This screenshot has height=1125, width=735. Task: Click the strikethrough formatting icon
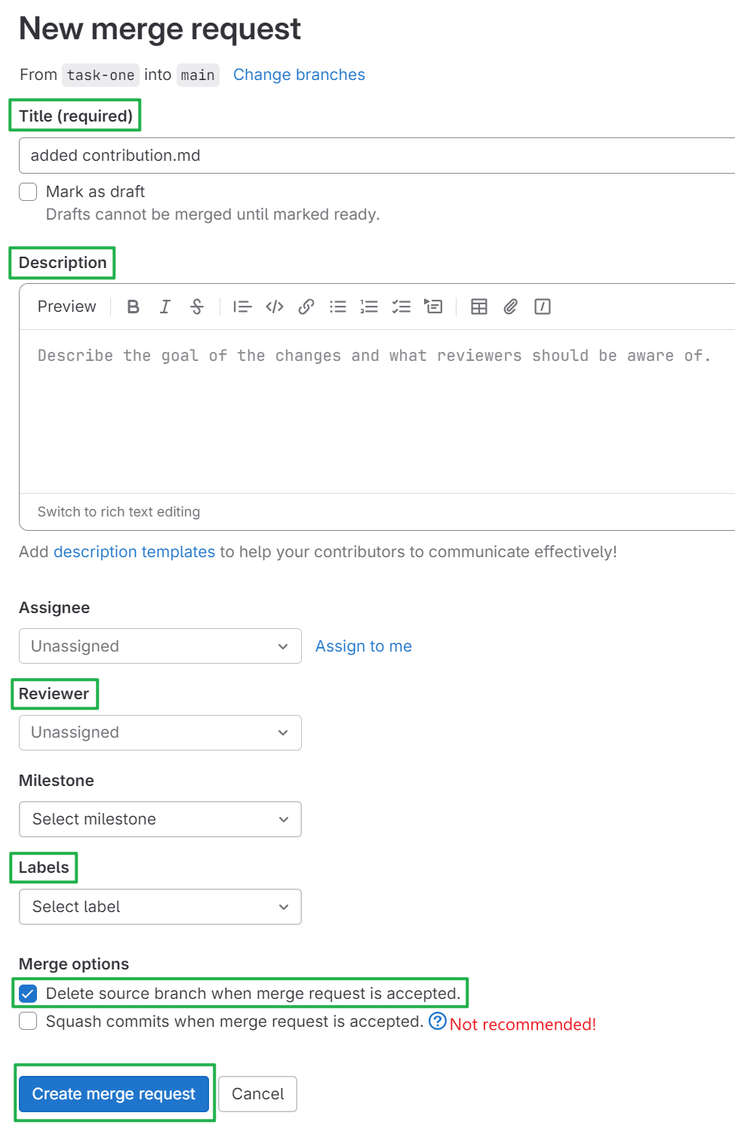(197, 307)
